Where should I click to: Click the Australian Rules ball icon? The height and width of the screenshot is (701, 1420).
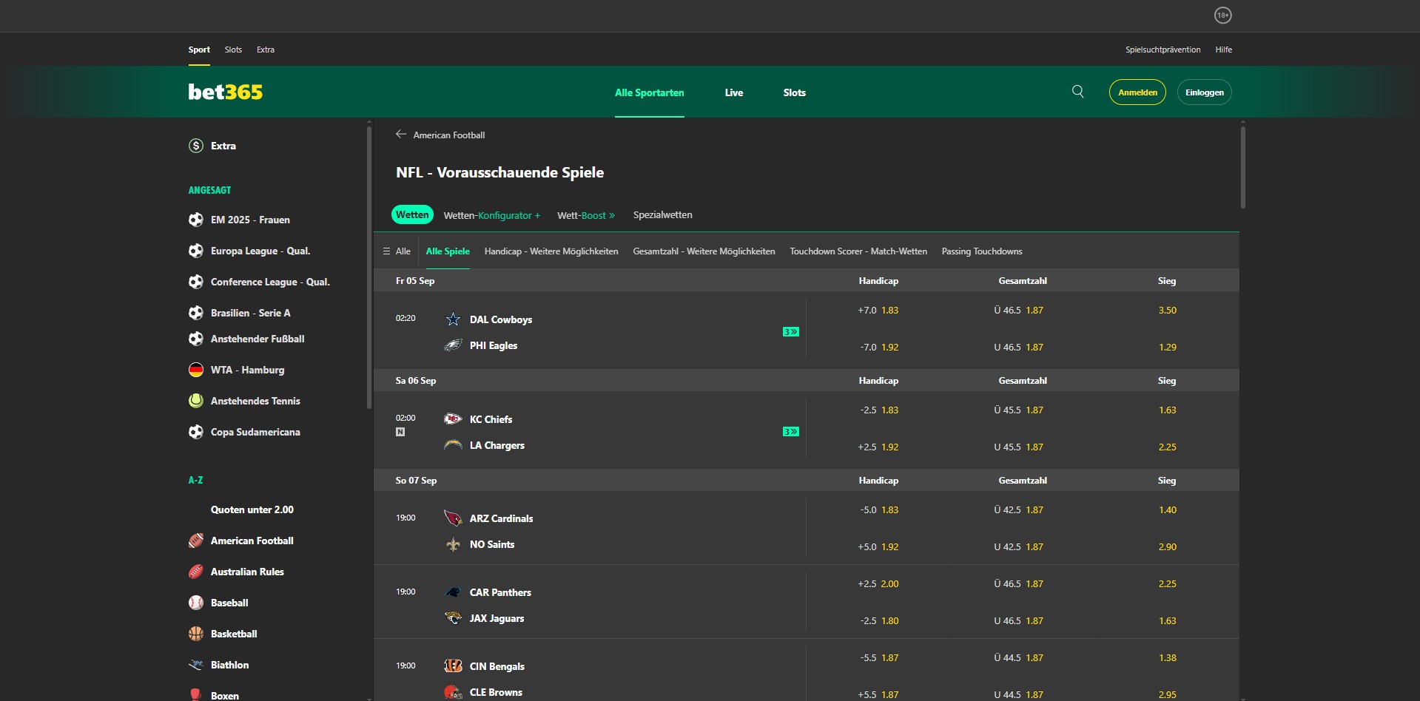pos(195,572)
